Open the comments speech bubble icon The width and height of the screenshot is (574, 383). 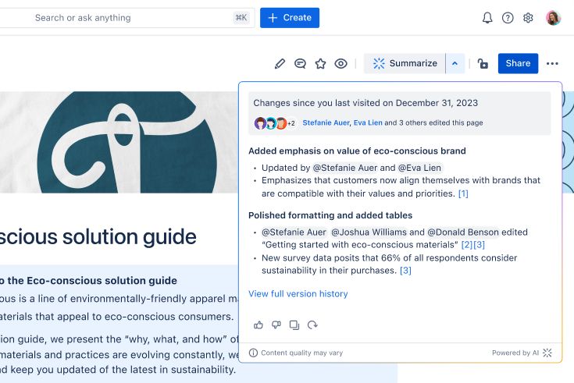point(300,64)
